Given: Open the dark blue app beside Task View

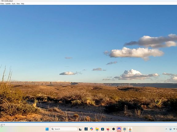Looking at the screenshot, I should [86, 129].
